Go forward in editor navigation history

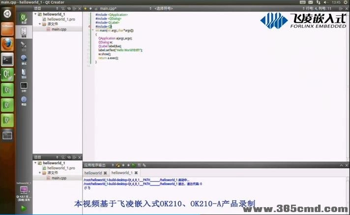[x=90, y=8]
